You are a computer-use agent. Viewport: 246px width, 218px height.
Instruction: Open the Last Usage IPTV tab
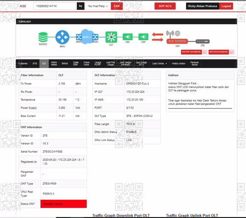[141, 63]
